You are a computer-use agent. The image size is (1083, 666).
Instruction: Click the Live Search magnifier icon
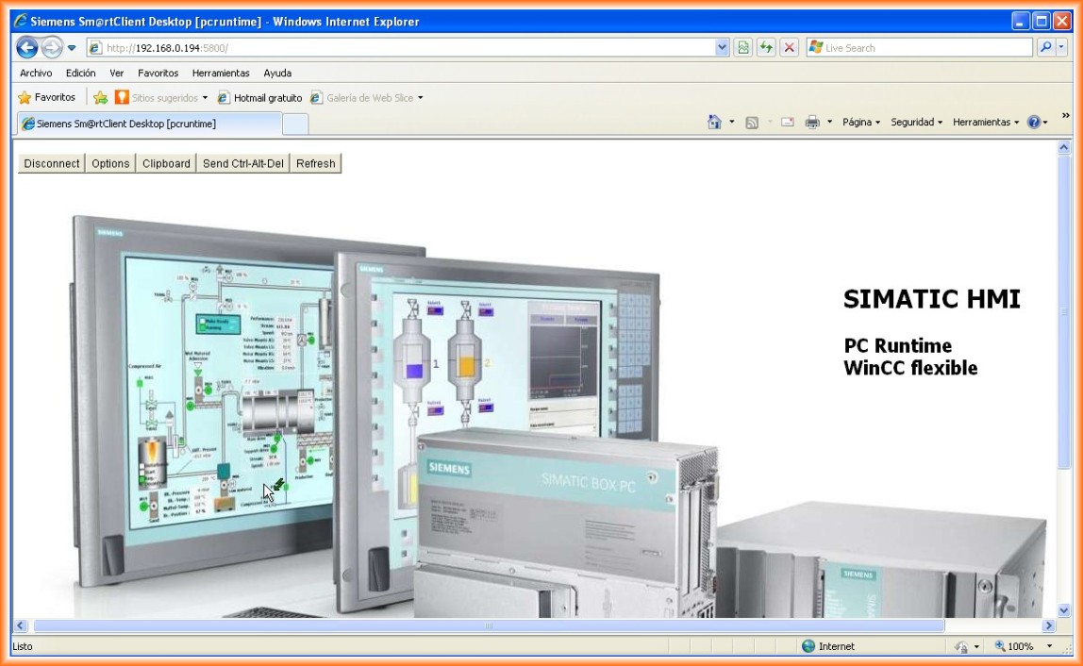point(1046,47)
